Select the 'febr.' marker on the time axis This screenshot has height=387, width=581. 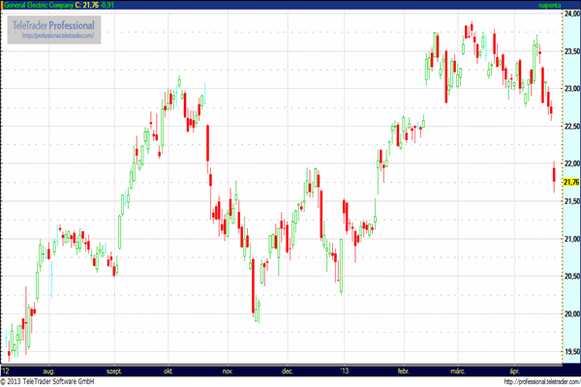click(405, 370)
